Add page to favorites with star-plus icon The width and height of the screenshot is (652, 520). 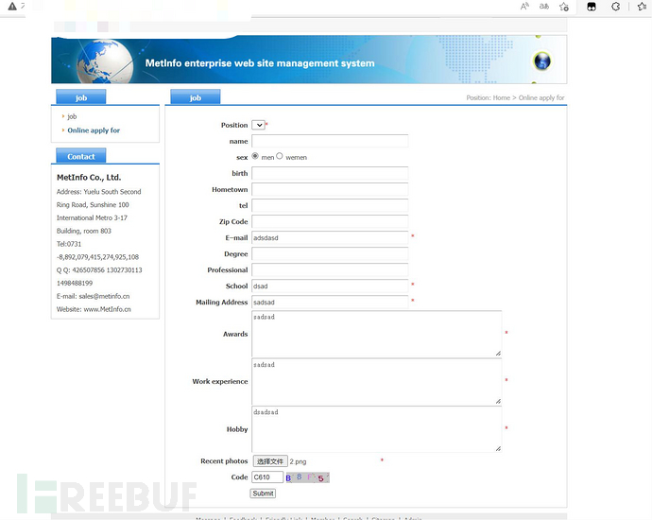(x=564, y=7)
